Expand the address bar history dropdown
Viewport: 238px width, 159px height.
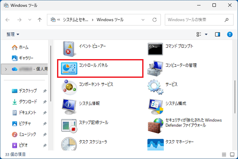(x=143, y=20)
